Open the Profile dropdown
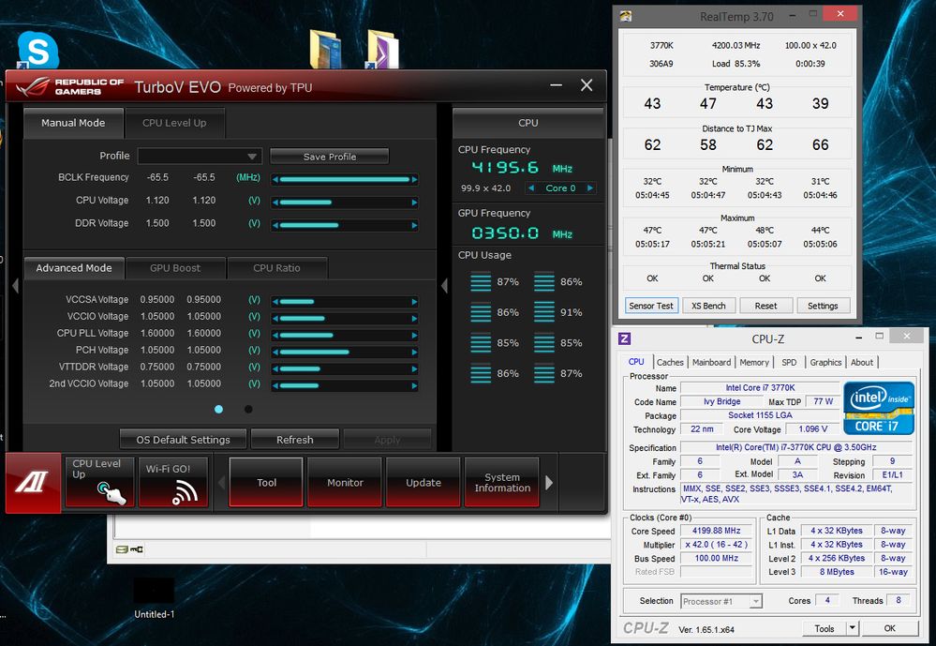 tap(200, 156)
